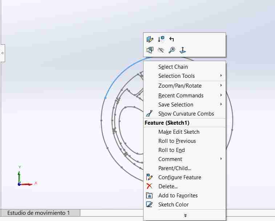Switch to Estudio de movimiento 1 tab
This screenshot has height=221, width=275.
pyautogui.click(x=40, y=213)
